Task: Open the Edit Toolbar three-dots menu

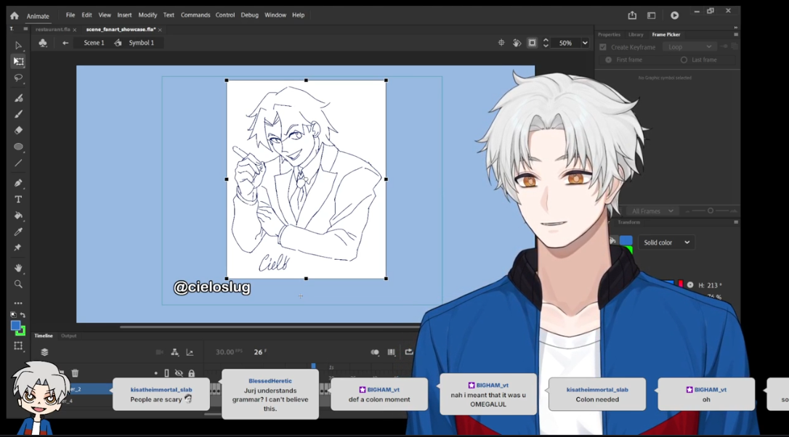Action: (19, 303)
